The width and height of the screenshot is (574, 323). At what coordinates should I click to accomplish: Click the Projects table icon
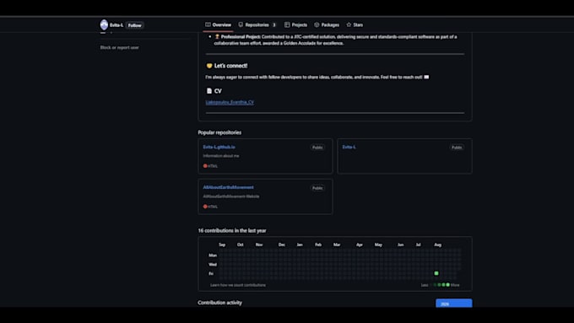pos(287,24)
